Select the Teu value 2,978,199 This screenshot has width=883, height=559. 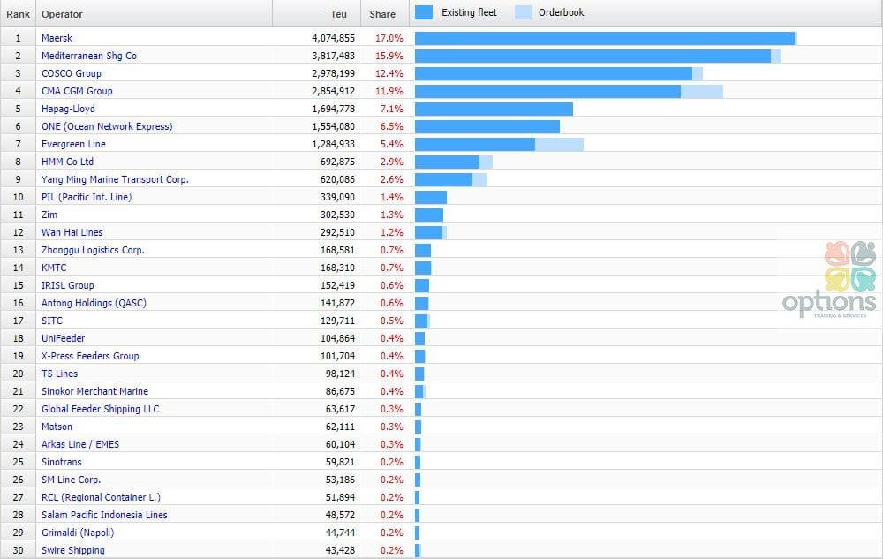tap(334, 73)
